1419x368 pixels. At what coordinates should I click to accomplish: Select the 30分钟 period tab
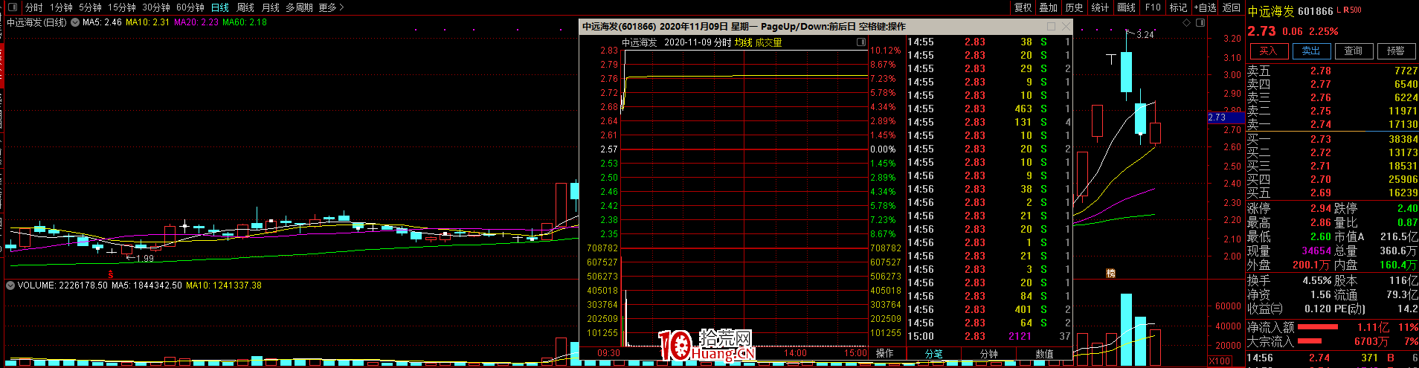click(156, 7)
